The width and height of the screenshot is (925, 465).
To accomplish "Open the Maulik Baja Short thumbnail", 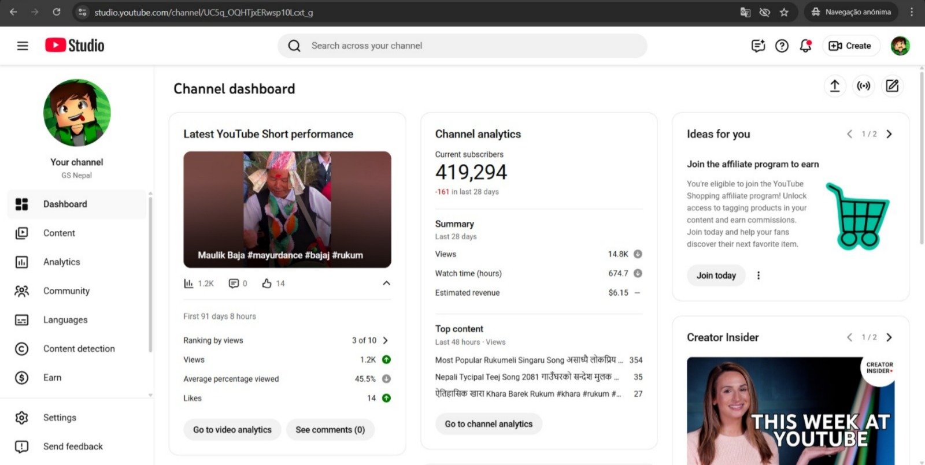I will coord(287,209).
